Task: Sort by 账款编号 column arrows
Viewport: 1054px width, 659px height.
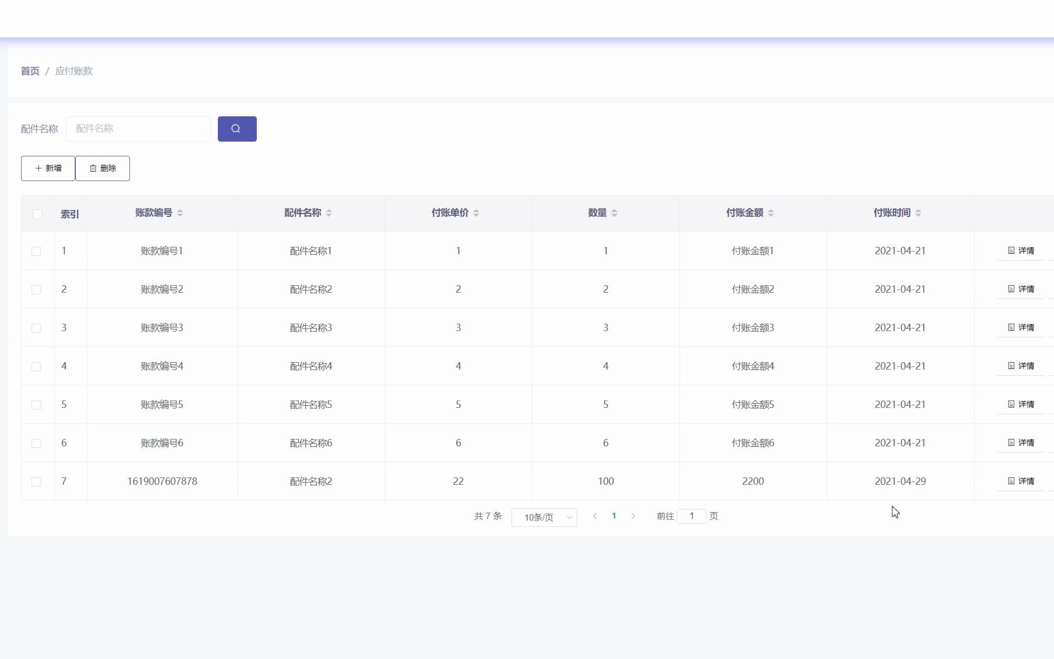Action: click(180, 213)
